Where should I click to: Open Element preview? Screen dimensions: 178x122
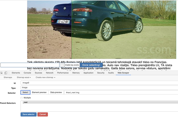tap(39, 92)
